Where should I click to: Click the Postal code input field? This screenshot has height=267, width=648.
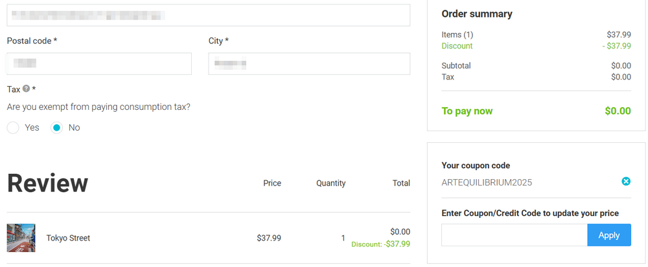[99, 63]
